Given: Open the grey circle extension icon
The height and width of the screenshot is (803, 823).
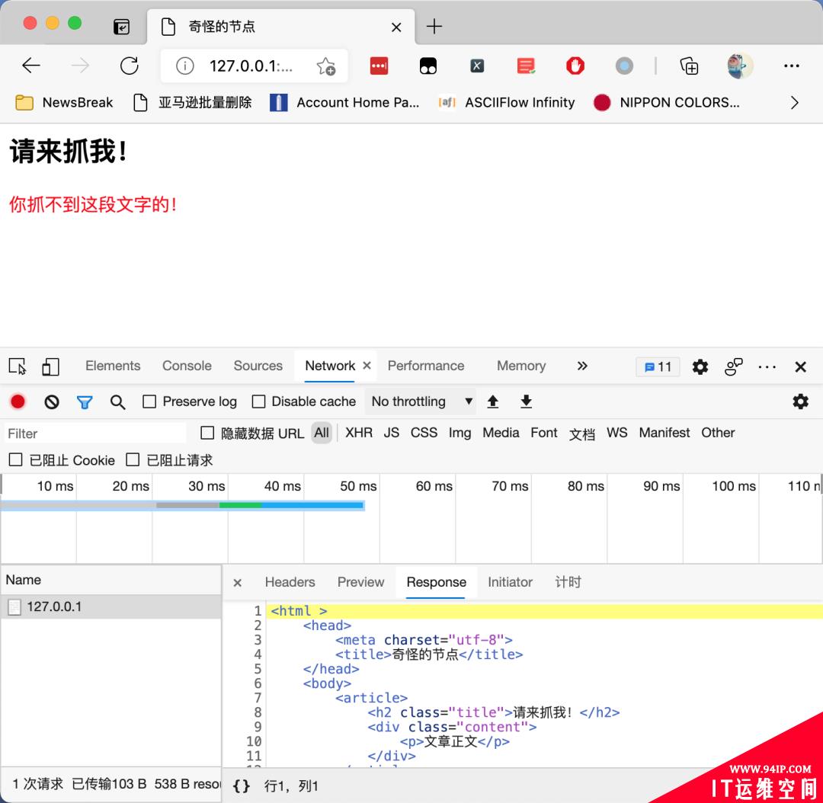Looking at the screenshot, I should click(624, 66).
